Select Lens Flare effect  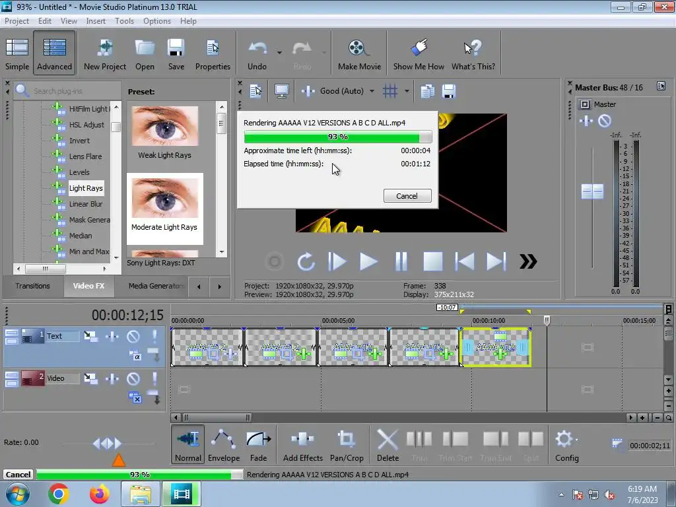coord(85,156)
